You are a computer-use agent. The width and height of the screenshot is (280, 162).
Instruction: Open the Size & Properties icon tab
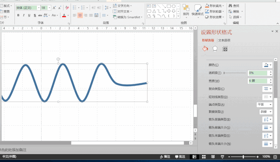[225, 49]
